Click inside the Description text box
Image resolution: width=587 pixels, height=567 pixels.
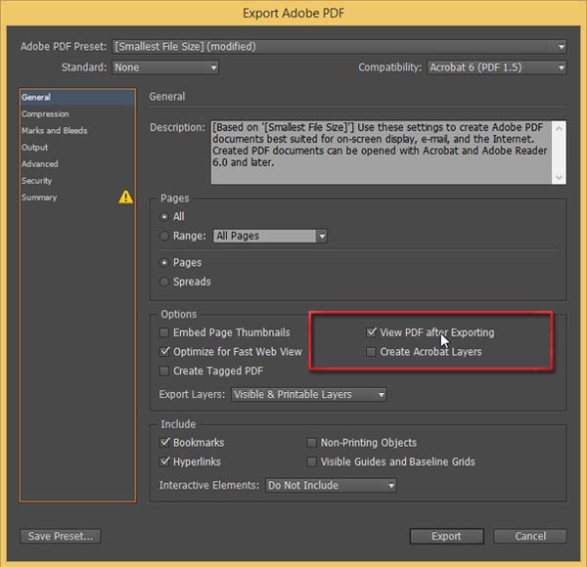[382, 153]
